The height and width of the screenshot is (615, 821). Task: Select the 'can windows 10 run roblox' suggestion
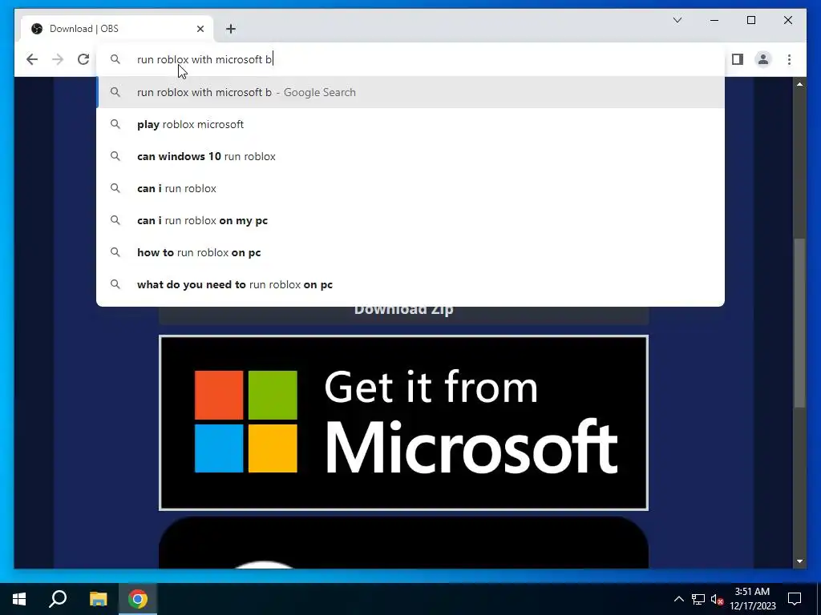click(411, 156)
